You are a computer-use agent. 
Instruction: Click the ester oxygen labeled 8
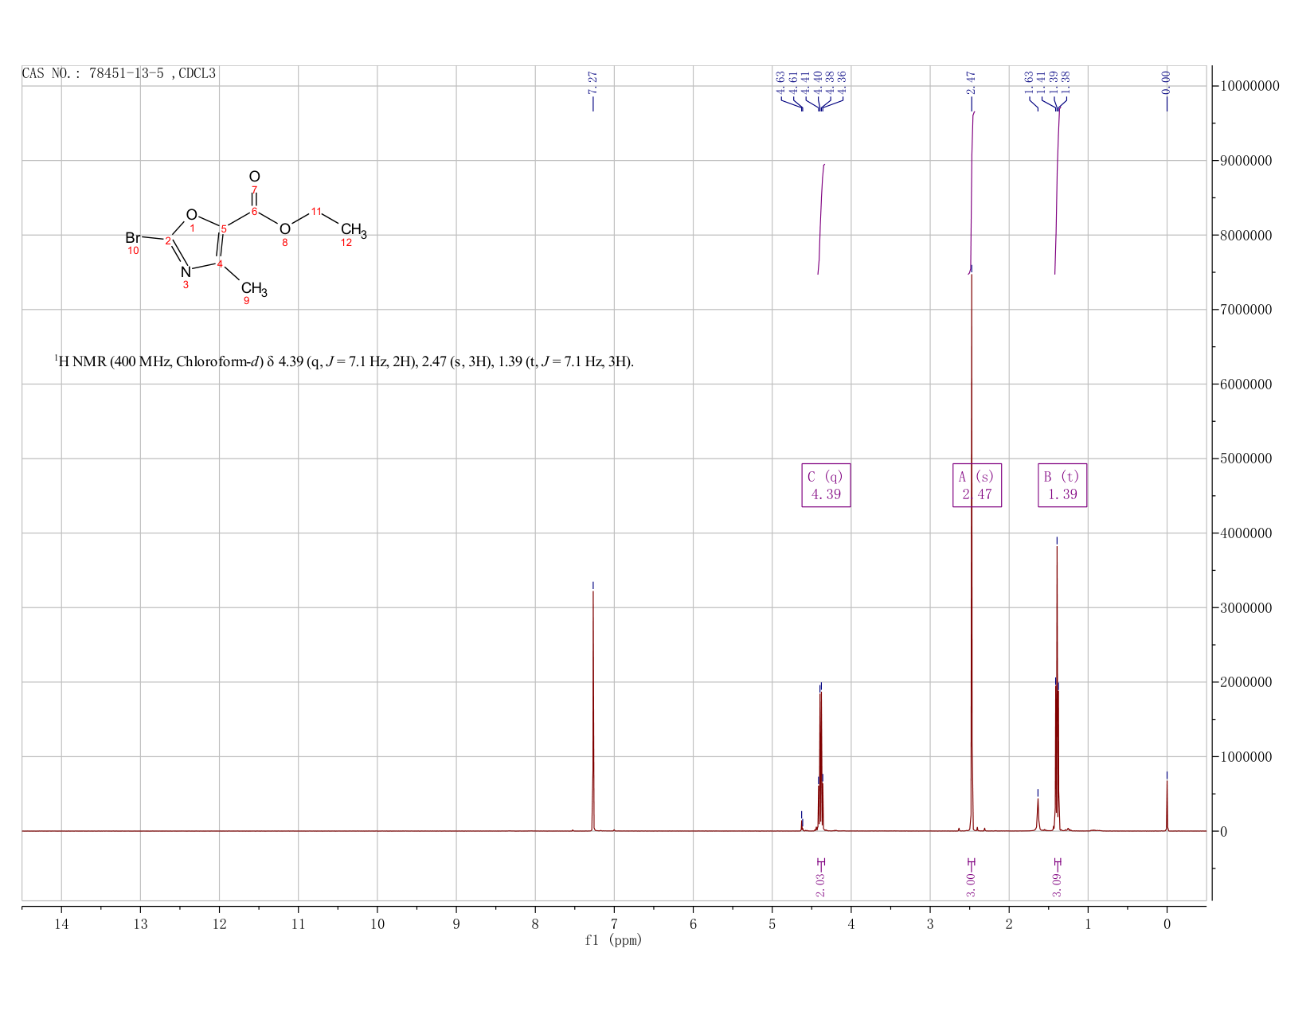pos(285,229)
